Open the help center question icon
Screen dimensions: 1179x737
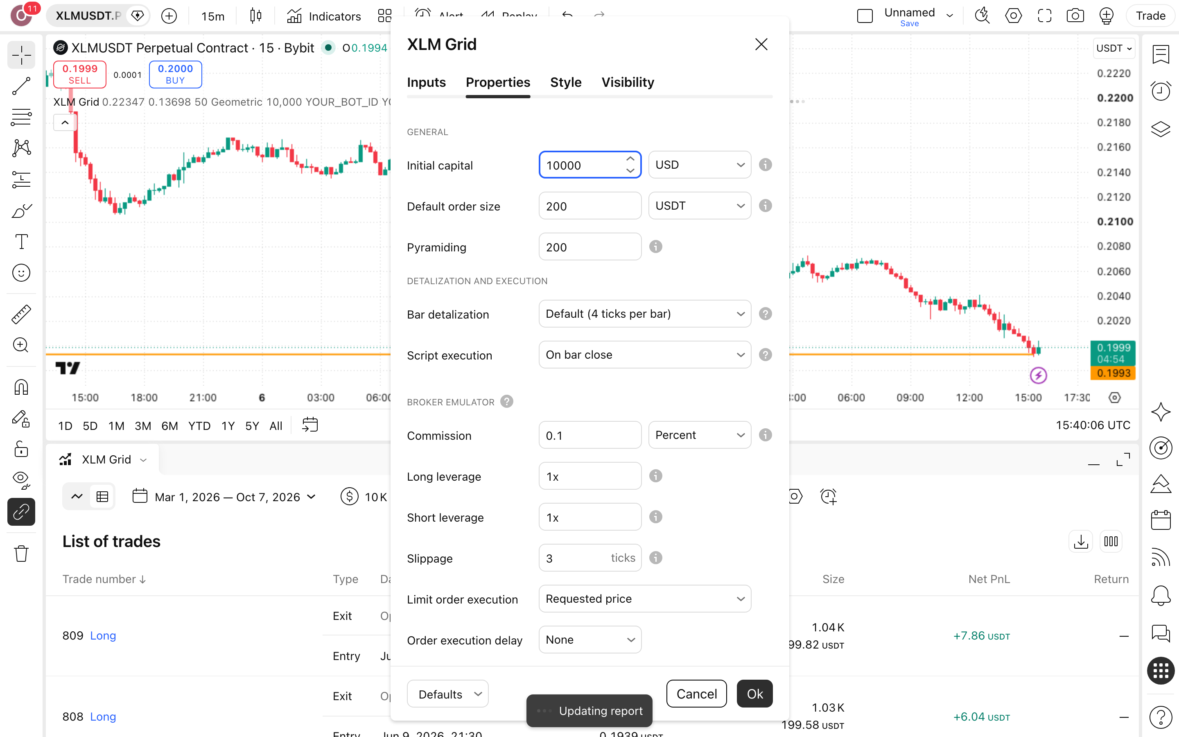click(x=1161, y=717)
